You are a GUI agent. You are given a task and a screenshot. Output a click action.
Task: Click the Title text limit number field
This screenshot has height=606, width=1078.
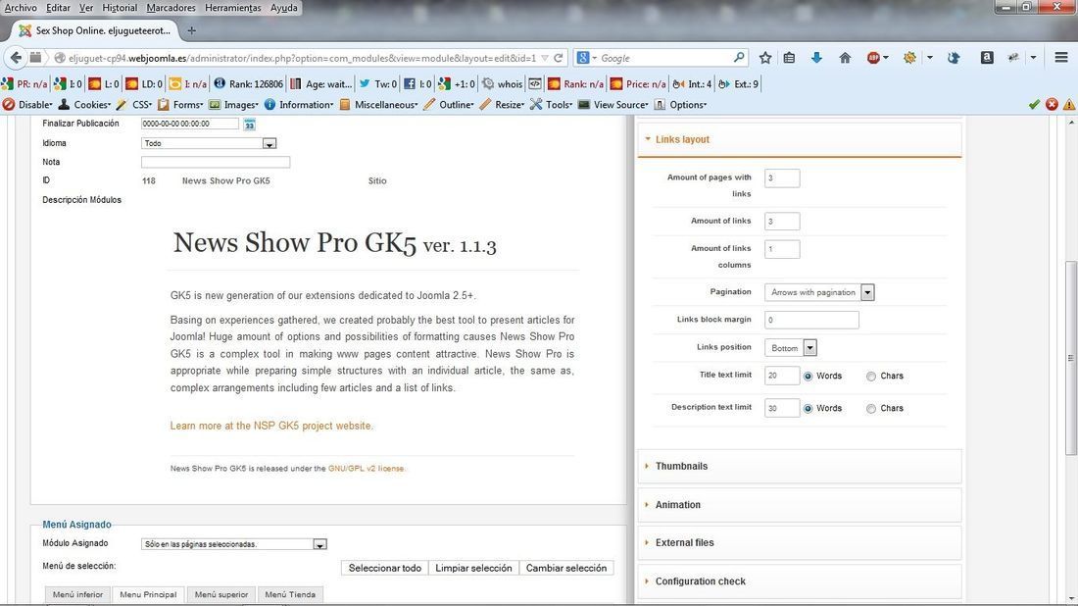coord(782,376)
